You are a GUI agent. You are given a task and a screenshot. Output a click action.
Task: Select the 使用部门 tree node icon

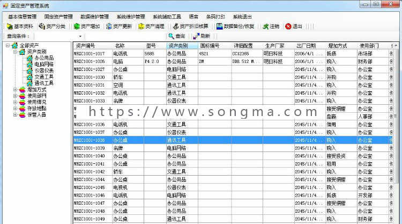[23, 96]
